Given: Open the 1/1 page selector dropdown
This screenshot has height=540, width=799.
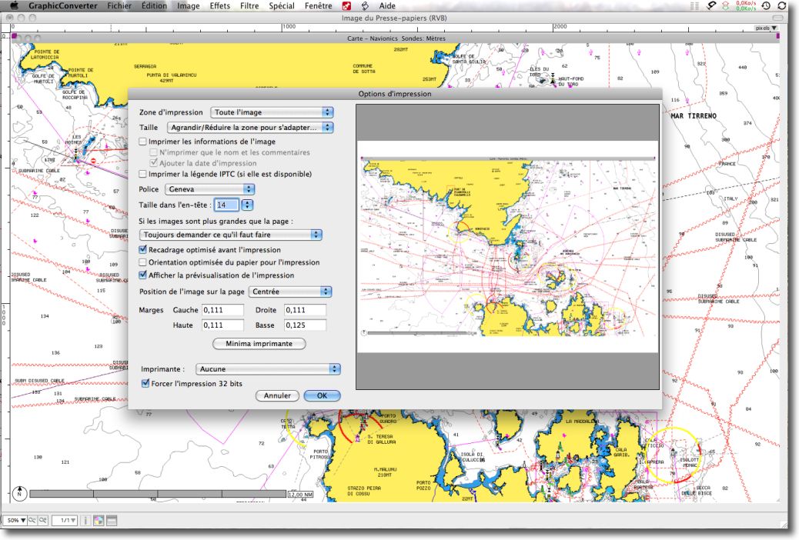Looking at the screenshot, I should pyautogui.click(x=65, y=520).
